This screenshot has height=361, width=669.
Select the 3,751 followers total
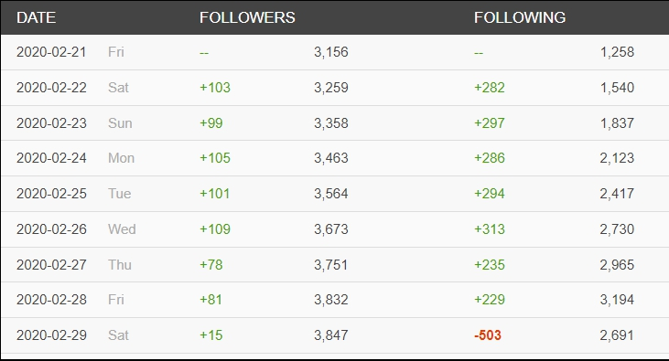331,265
